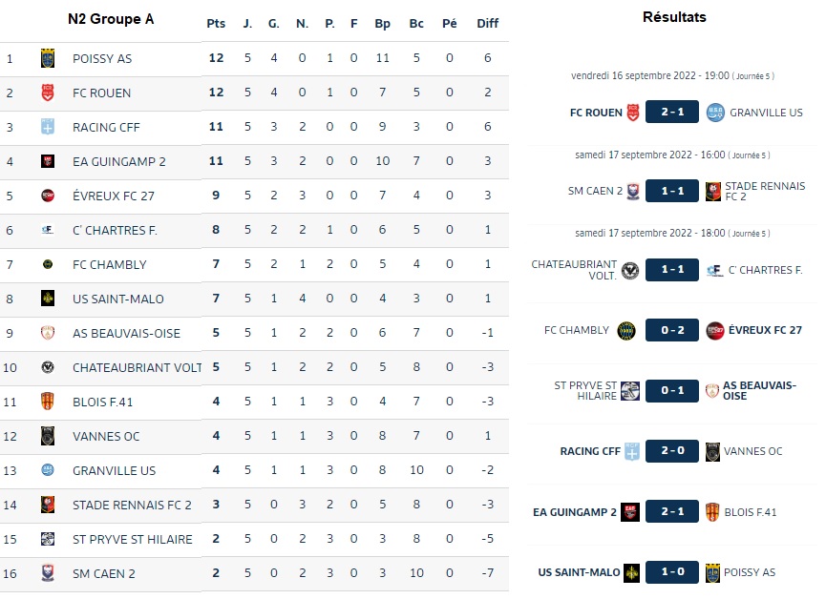Screen dimensions: 826x599
Task: Open EA GUINGAMP 2 team in standings
Action: 119,161
